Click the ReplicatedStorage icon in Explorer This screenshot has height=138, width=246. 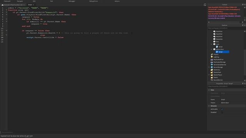(212, 62)
